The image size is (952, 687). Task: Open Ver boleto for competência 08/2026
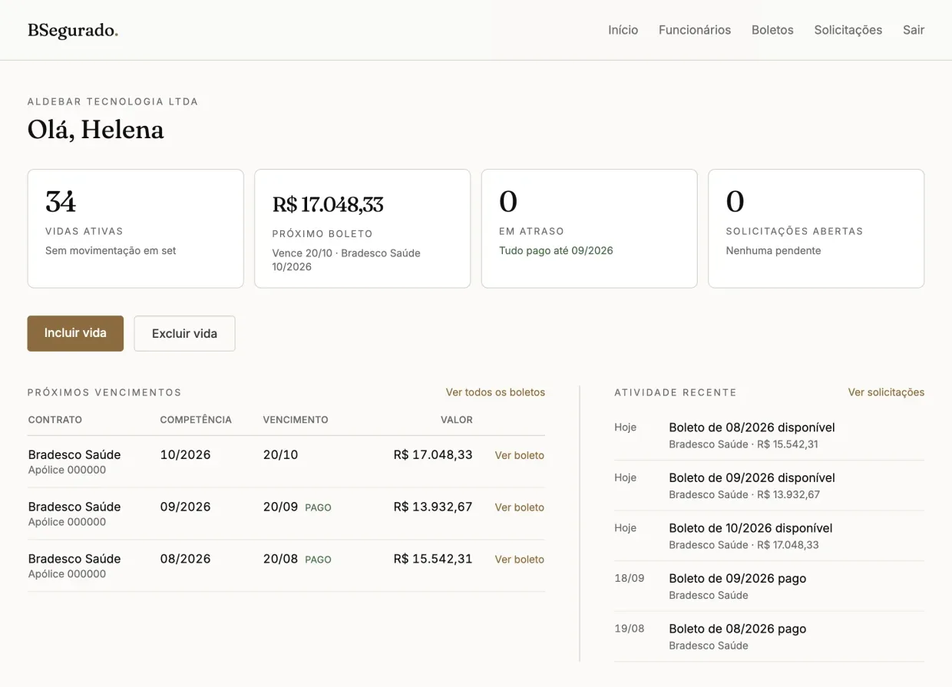[519, 560]
